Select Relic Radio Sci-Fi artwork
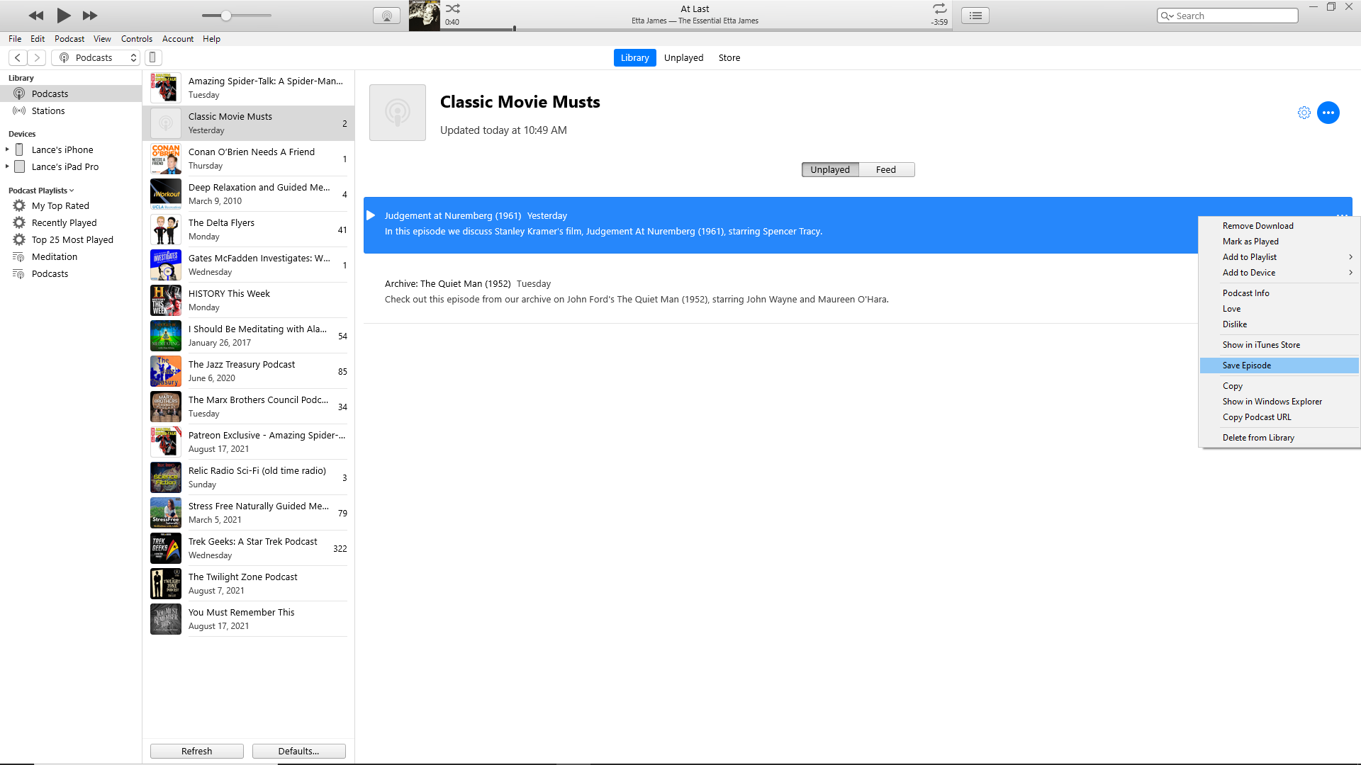This screenshot has width=1361, height=765. [166, 477]
